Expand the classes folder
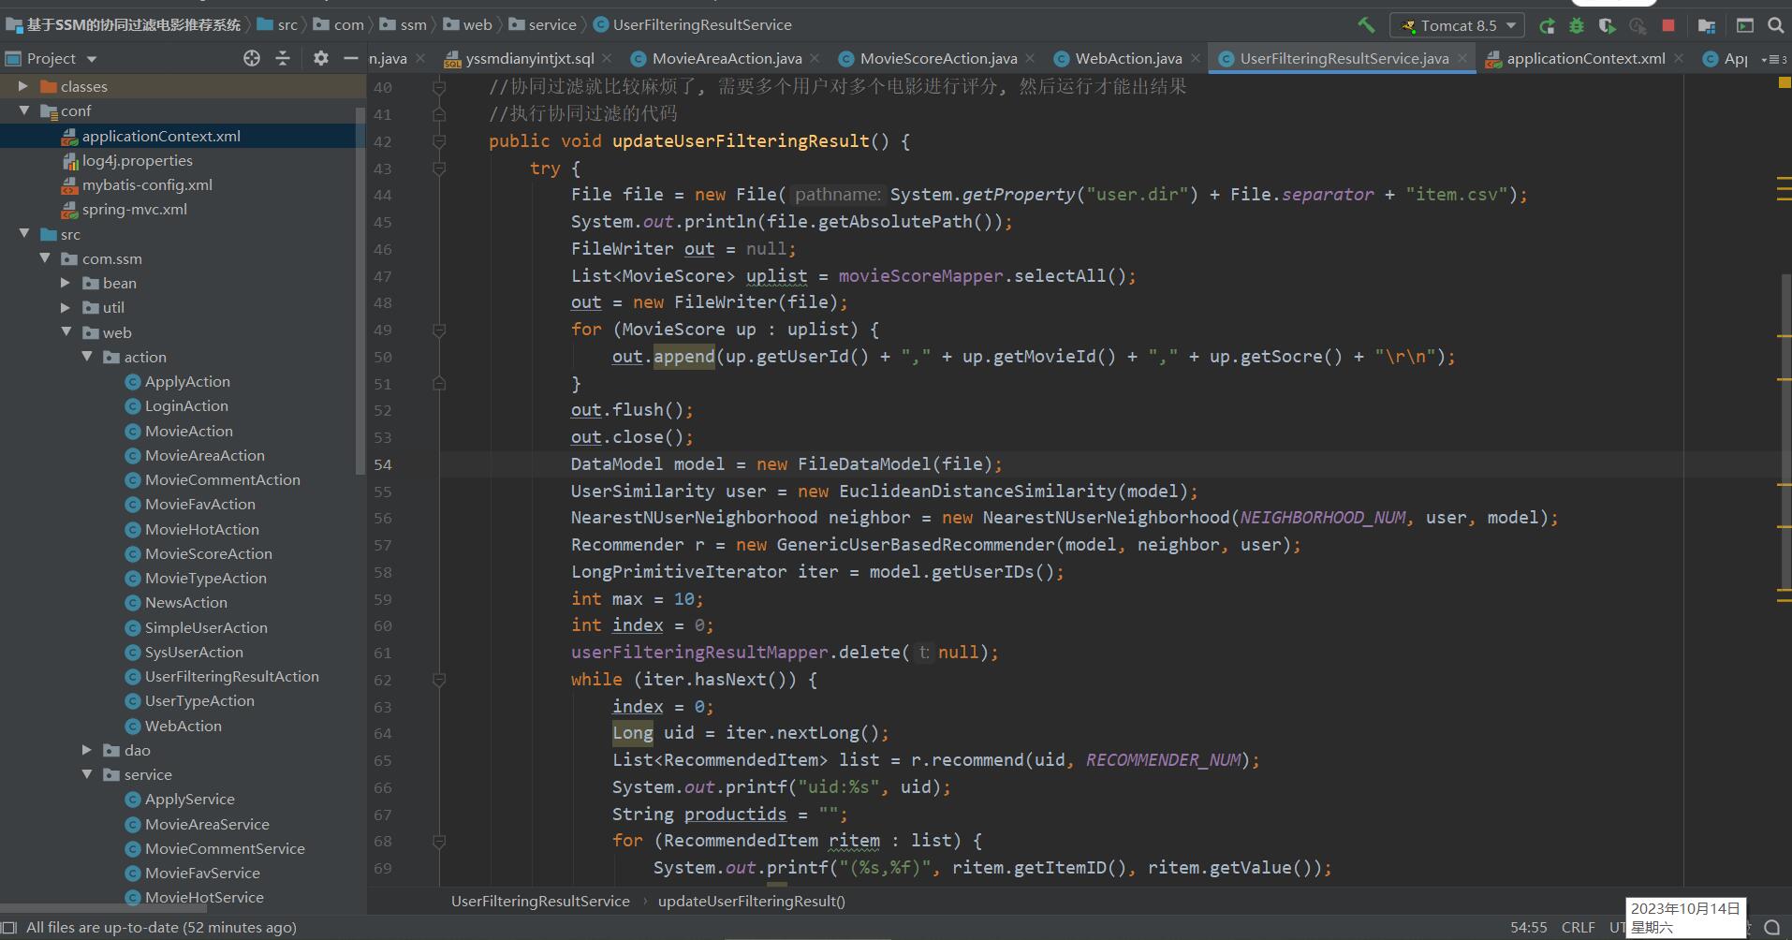 coord(23,86)
